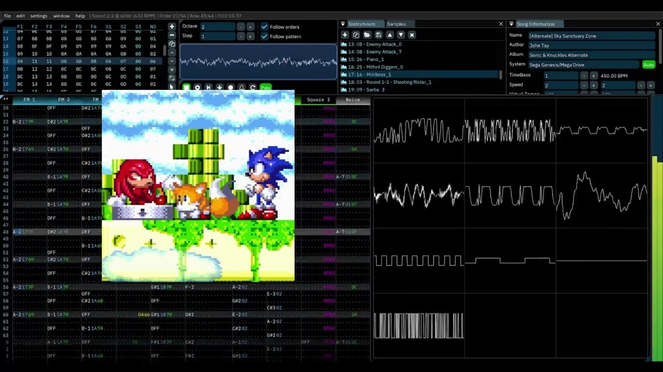This screenshot has width=663, height=372.
Task: Remove the current order with the minus icon
Action: (172, 35)
